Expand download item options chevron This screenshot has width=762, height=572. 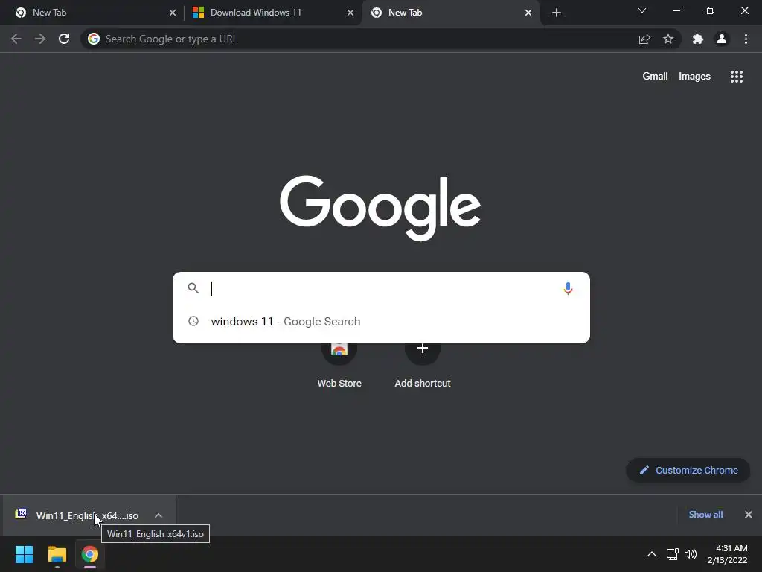(159, 515)
